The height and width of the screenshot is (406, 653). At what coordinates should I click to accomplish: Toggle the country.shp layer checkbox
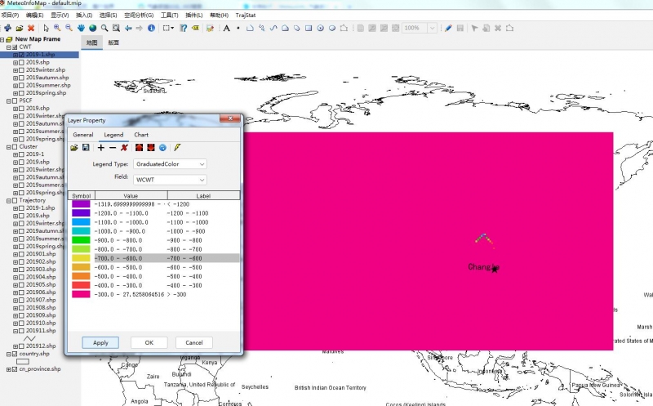click(15, 355)
